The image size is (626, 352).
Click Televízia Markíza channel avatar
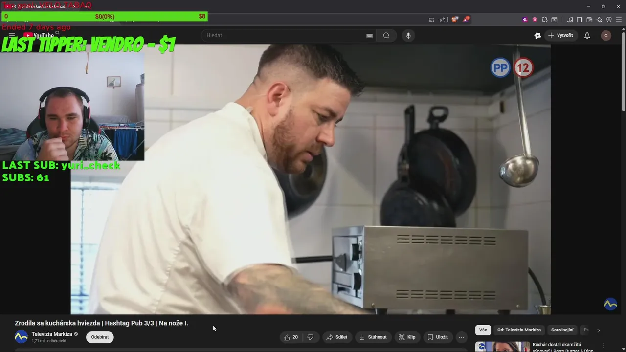click(21, 337)
